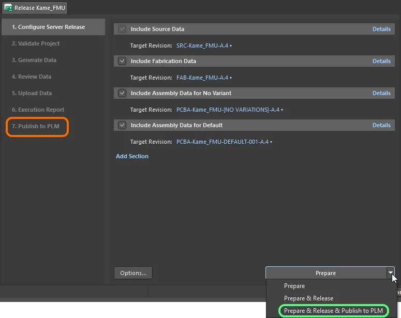Open Details for Assembly Data No Variant
The height and width of the screenshot is (318, 401).
(381, 93)
